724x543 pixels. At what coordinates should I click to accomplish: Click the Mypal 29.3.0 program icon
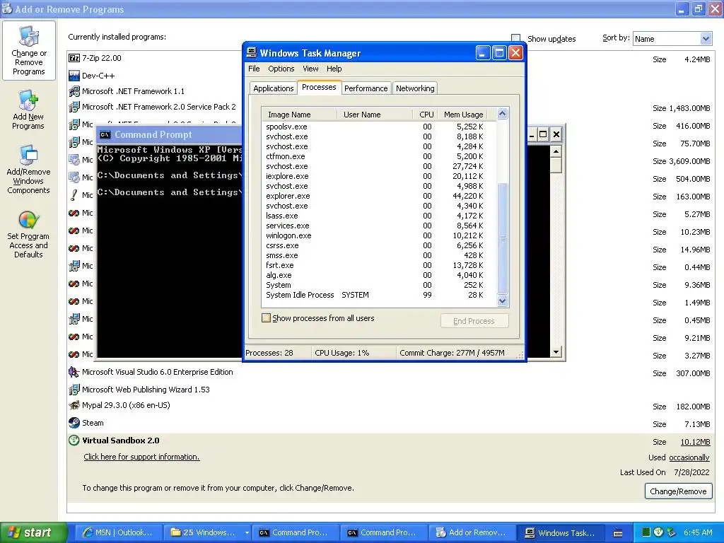74,405
